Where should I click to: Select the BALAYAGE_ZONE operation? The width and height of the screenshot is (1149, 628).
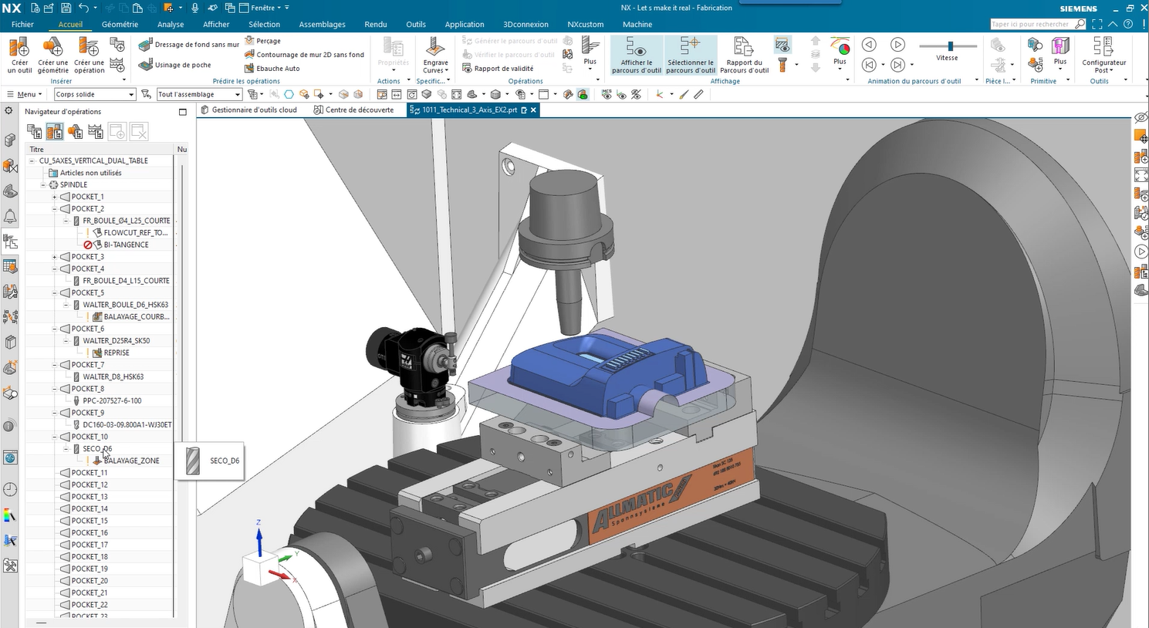pos(131,461)
